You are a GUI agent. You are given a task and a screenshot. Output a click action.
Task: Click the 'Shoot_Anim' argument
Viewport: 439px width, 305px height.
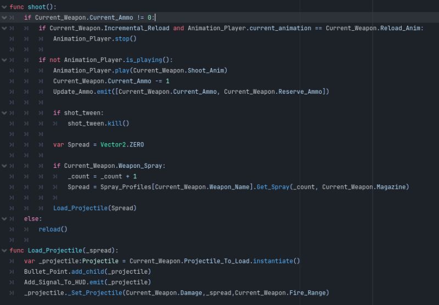205,71
